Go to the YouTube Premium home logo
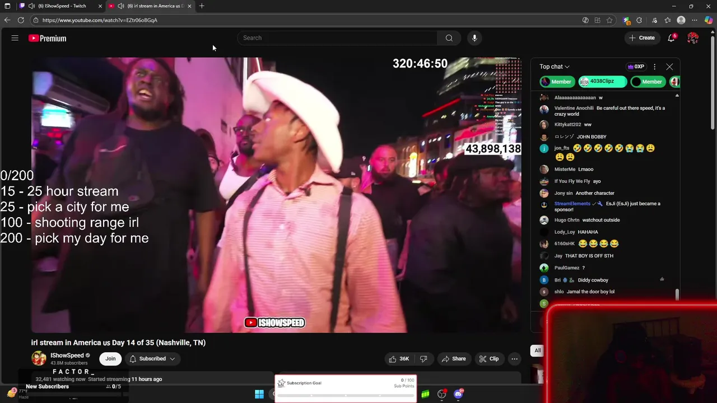This screenshot has height=403, width=717. (48, 38)
